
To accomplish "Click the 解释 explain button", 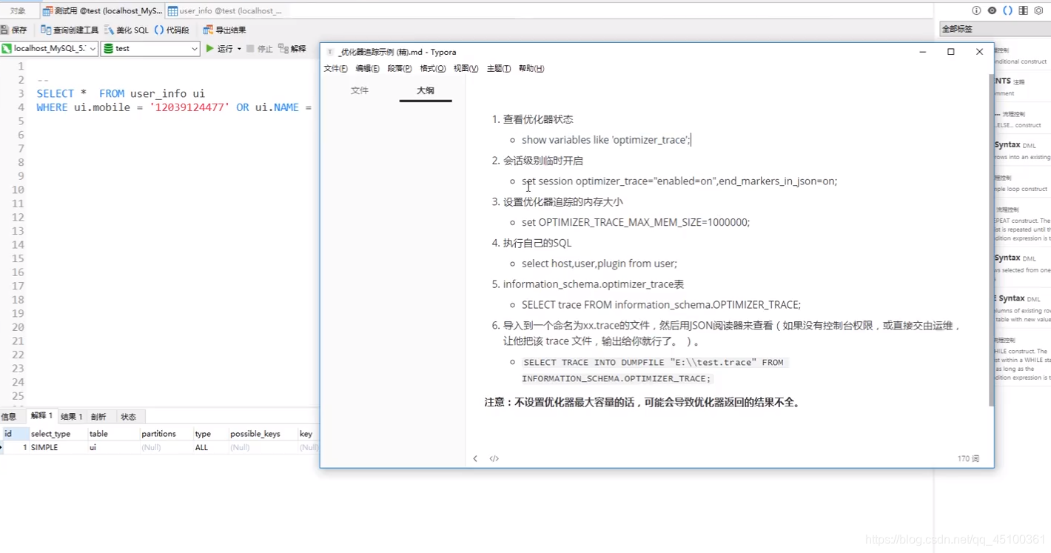I will (x=292, y=48).
